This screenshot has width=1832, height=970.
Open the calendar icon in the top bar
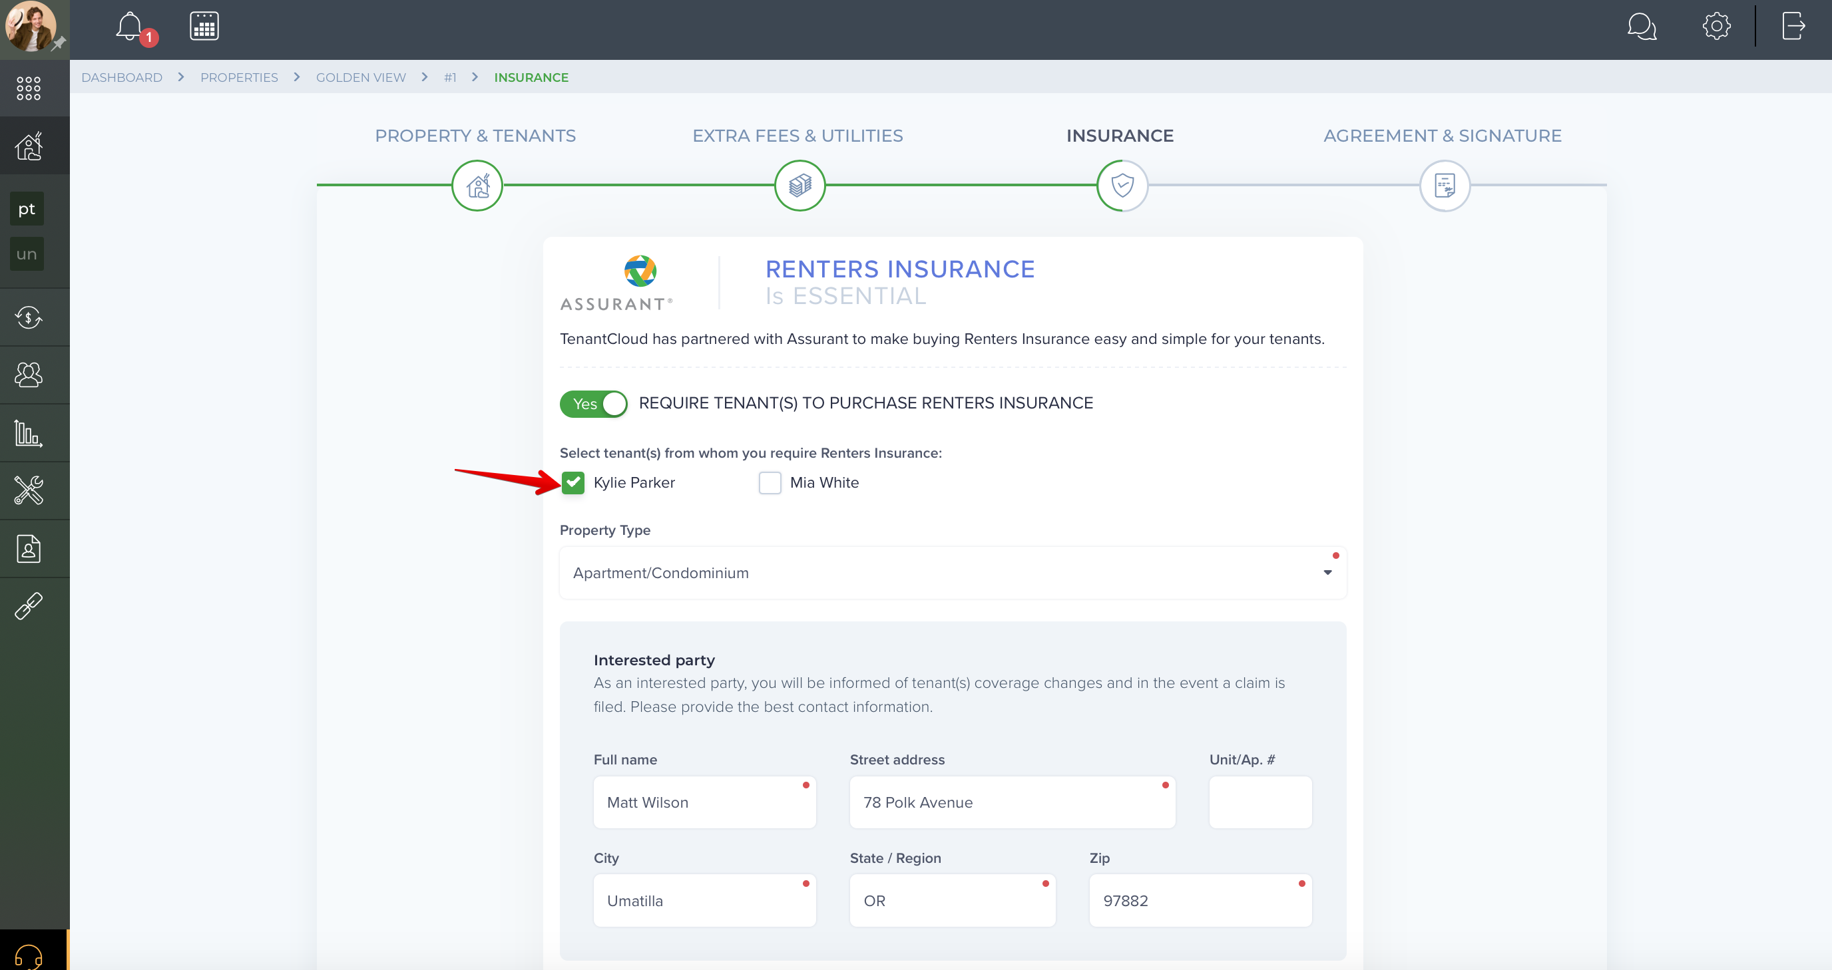coord(204,27)
